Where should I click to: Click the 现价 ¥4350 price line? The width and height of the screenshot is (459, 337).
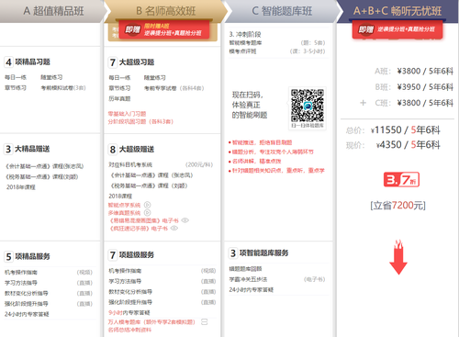click(393, 145)
